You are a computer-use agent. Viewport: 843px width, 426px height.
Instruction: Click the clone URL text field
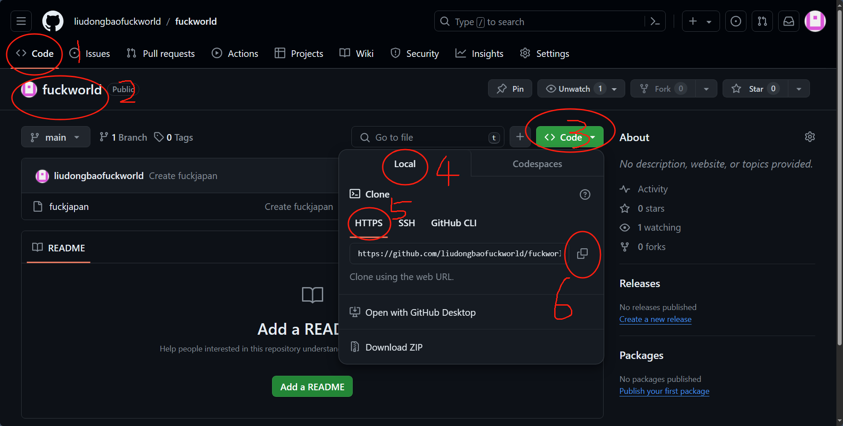click(x=459, y=254)
